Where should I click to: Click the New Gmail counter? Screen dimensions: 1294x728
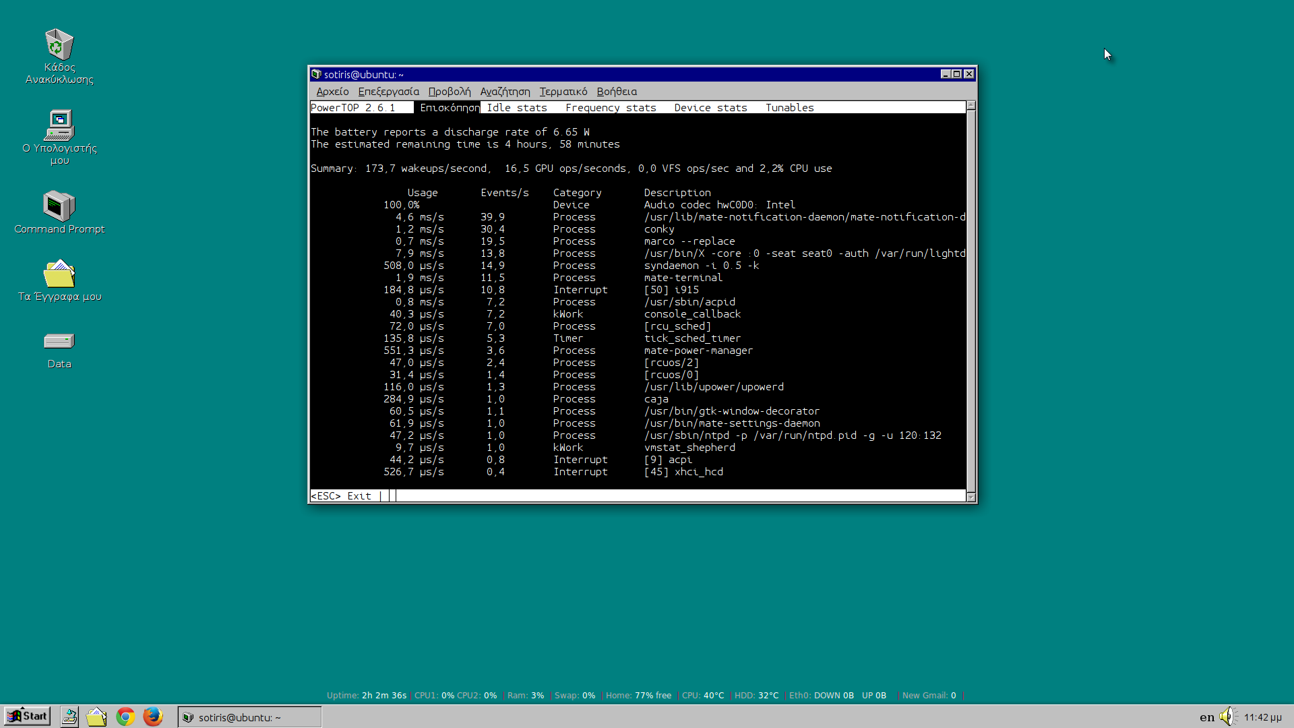coord(929,696)
